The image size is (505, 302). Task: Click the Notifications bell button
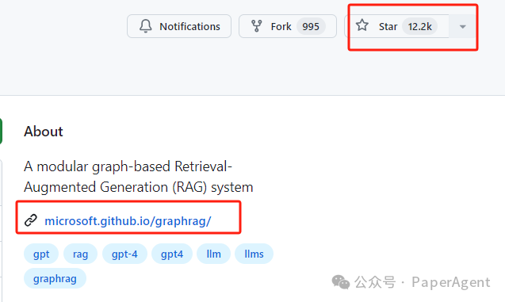point(179,26)
